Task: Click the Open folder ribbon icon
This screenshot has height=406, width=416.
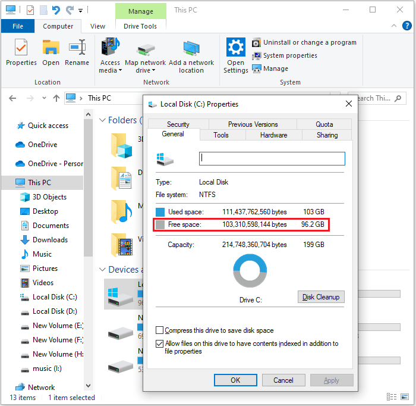Action: pyautogui.click(x=51, y=52)
